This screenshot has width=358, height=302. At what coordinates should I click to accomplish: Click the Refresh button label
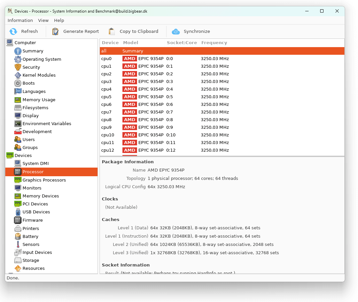pos(30,31)
